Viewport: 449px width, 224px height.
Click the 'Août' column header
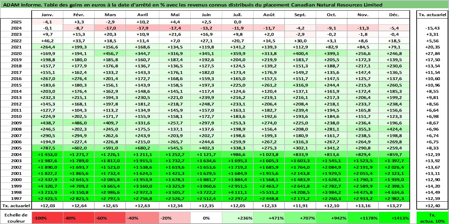coord(269,15)
